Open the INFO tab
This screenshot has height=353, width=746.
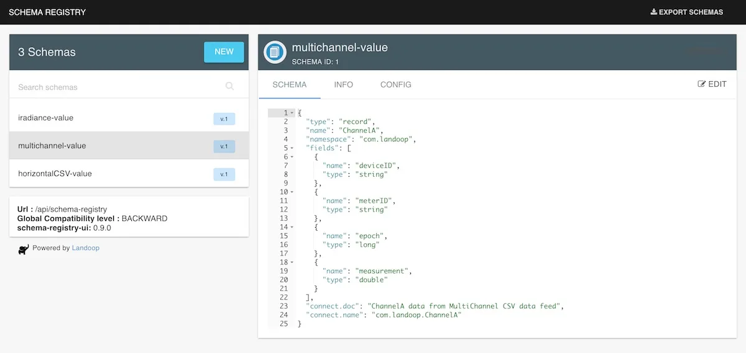[343, 84]
